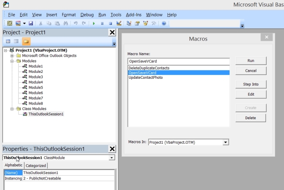Screen dimensions: 284x190
Task: Open the Properties object selector dropdown
Action: [x=112, y=158]
